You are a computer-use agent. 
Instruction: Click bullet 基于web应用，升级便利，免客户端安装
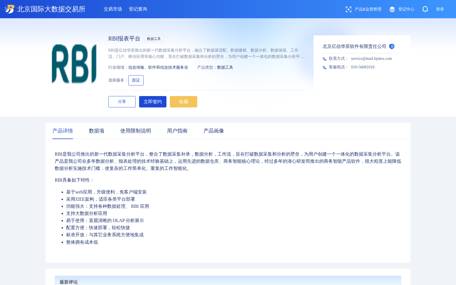point(106,192)
